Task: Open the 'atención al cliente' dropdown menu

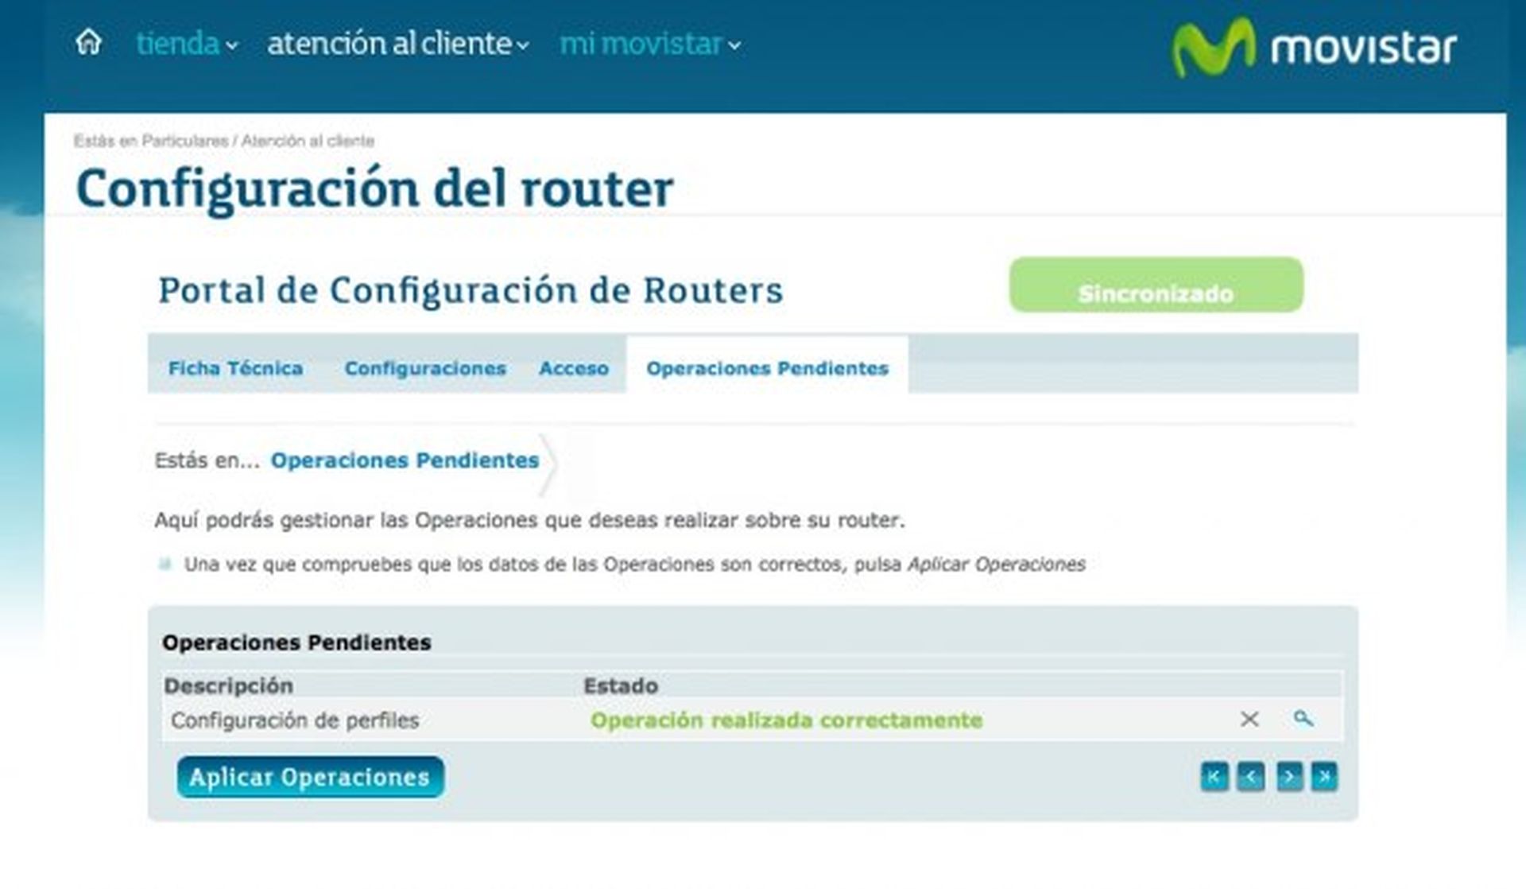Action: coord(389,45)
